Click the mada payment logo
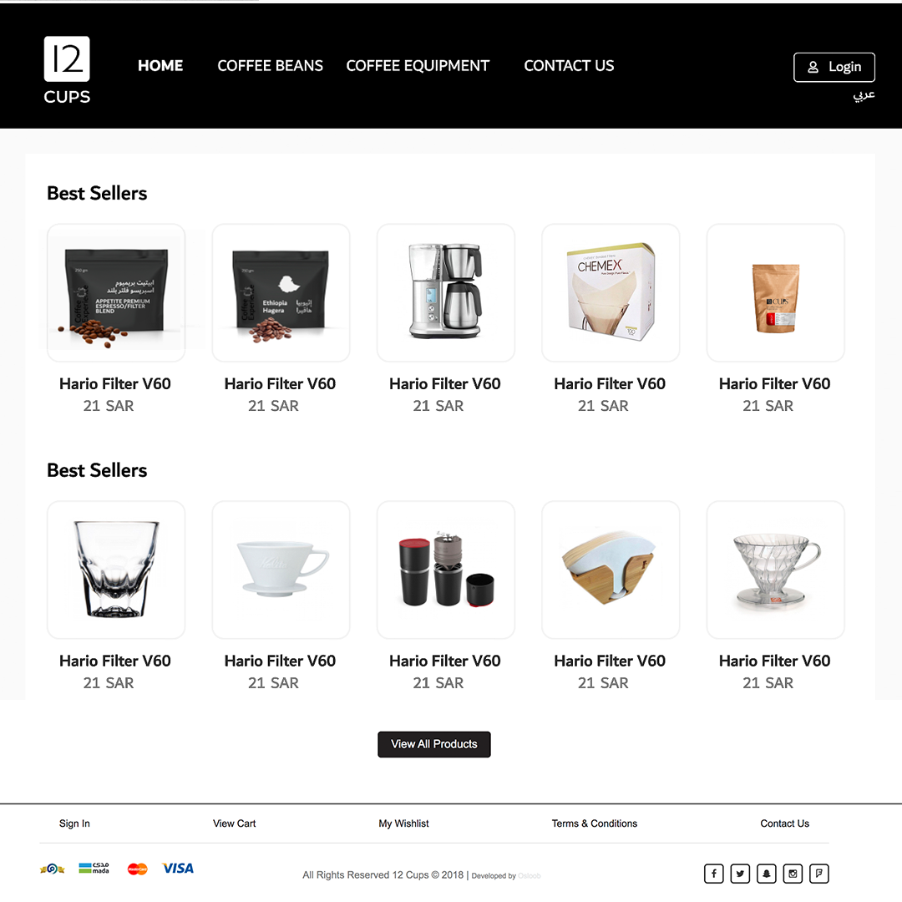Screen dimensions: 902x902 [x=94, y=868]
